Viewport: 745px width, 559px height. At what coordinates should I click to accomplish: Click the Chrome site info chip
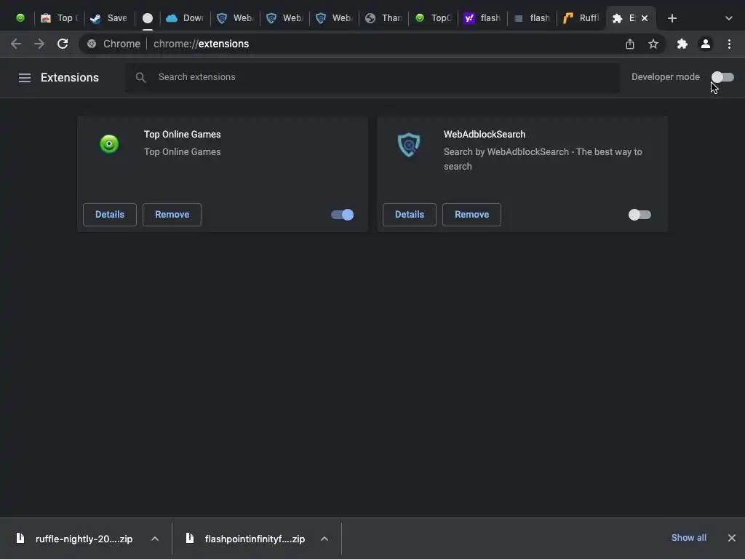tap(114, 44)
